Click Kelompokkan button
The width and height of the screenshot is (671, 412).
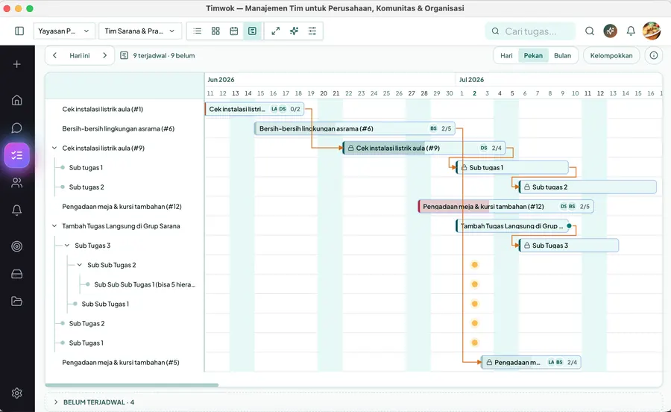coord(611,55)
